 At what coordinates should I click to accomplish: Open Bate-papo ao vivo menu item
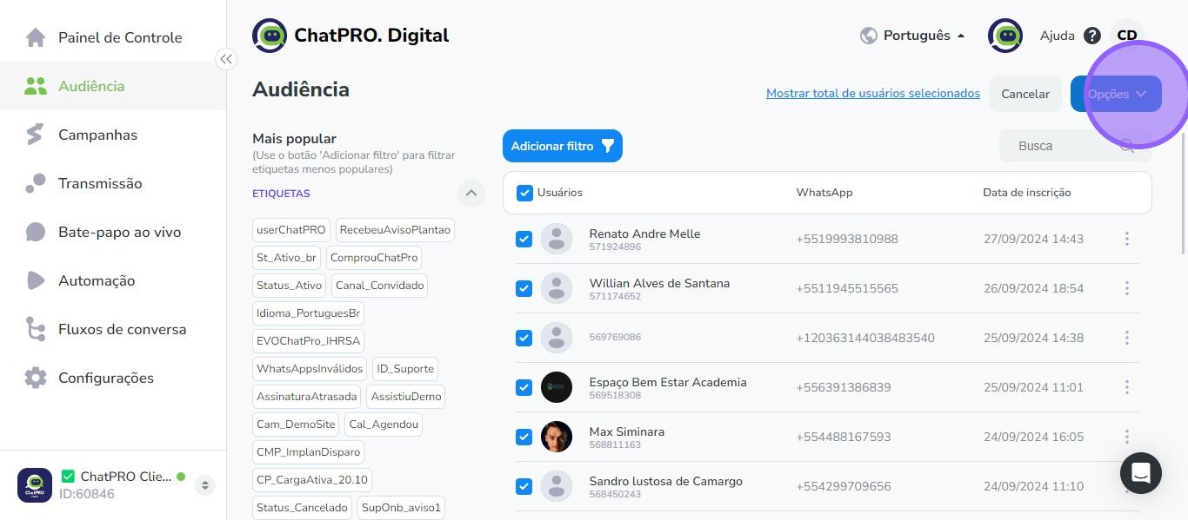(113, 232)
